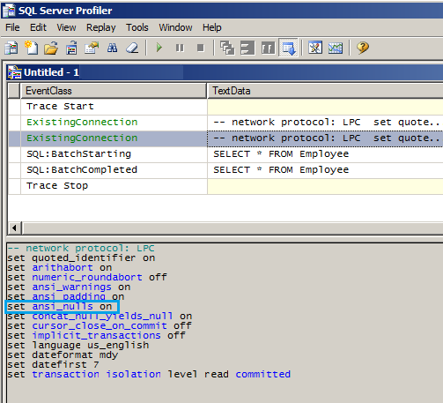Click the SQL Server Profiler title bar icon
Viewport: 443px width, 403px height.
(x=9, y=11)
